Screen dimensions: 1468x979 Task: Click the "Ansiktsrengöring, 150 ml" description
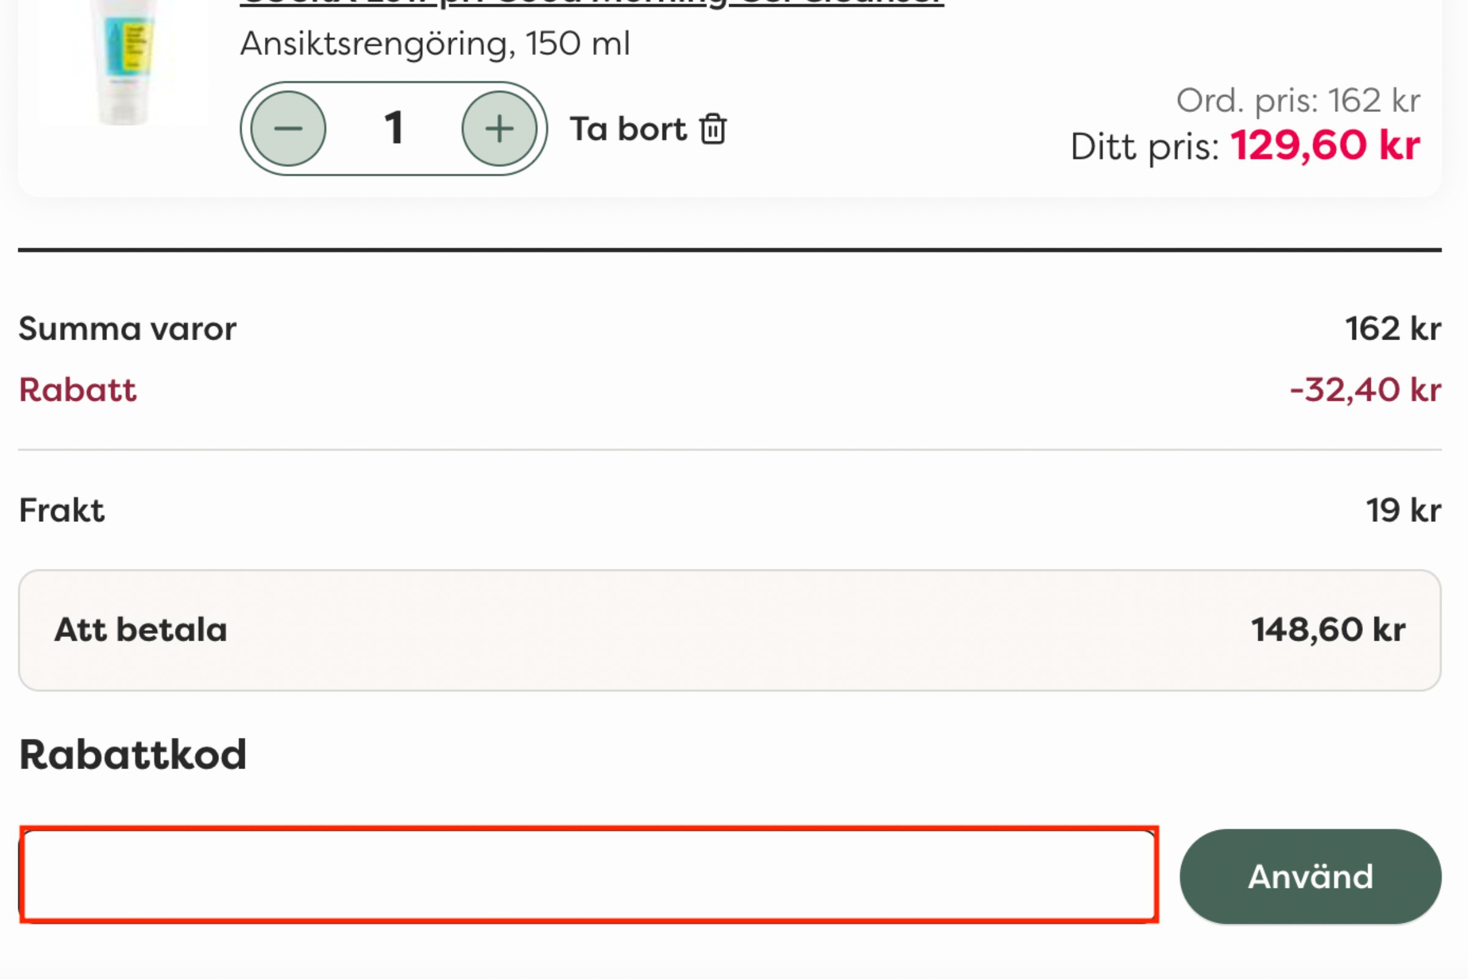435,44
